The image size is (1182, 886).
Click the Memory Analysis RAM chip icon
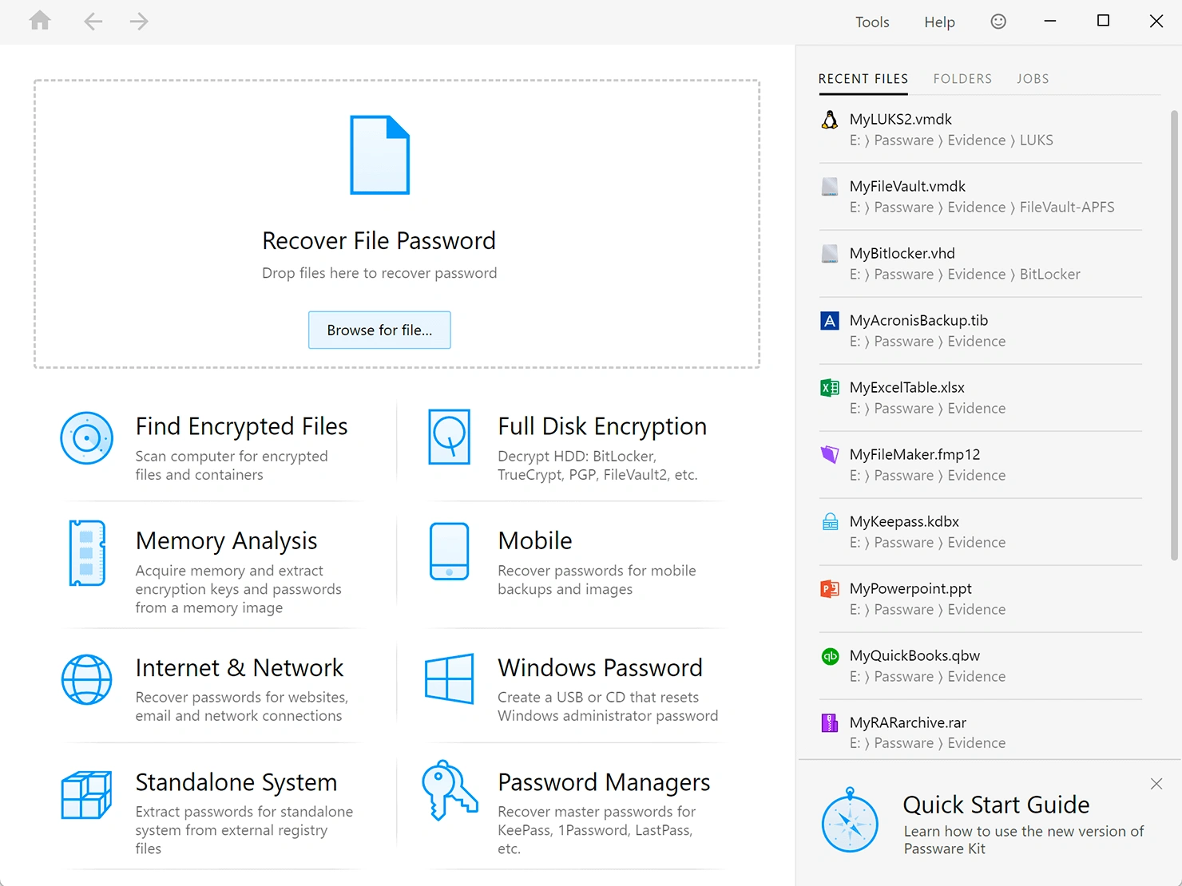click(x=86, y=552)
